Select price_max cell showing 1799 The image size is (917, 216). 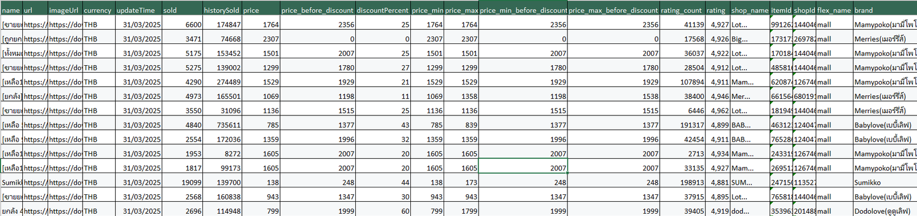point(461,211)
